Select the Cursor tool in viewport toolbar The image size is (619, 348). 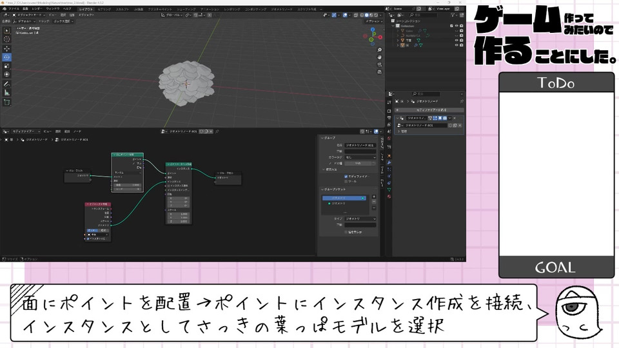point(6,39)
